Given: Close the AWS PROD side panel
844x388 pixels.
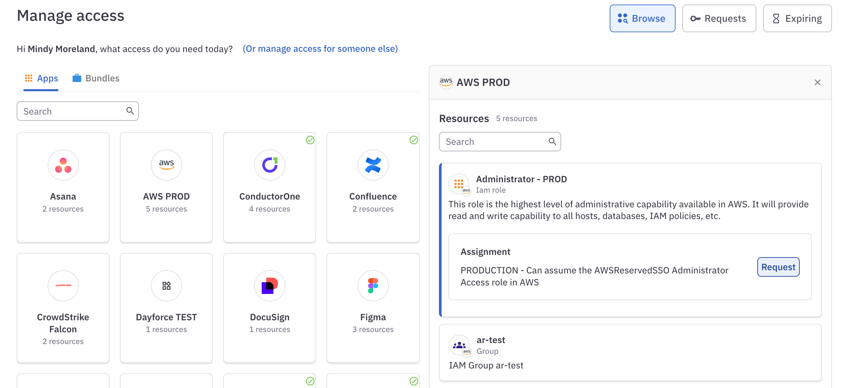Looking at the screenshot, I should coord(817,82).
